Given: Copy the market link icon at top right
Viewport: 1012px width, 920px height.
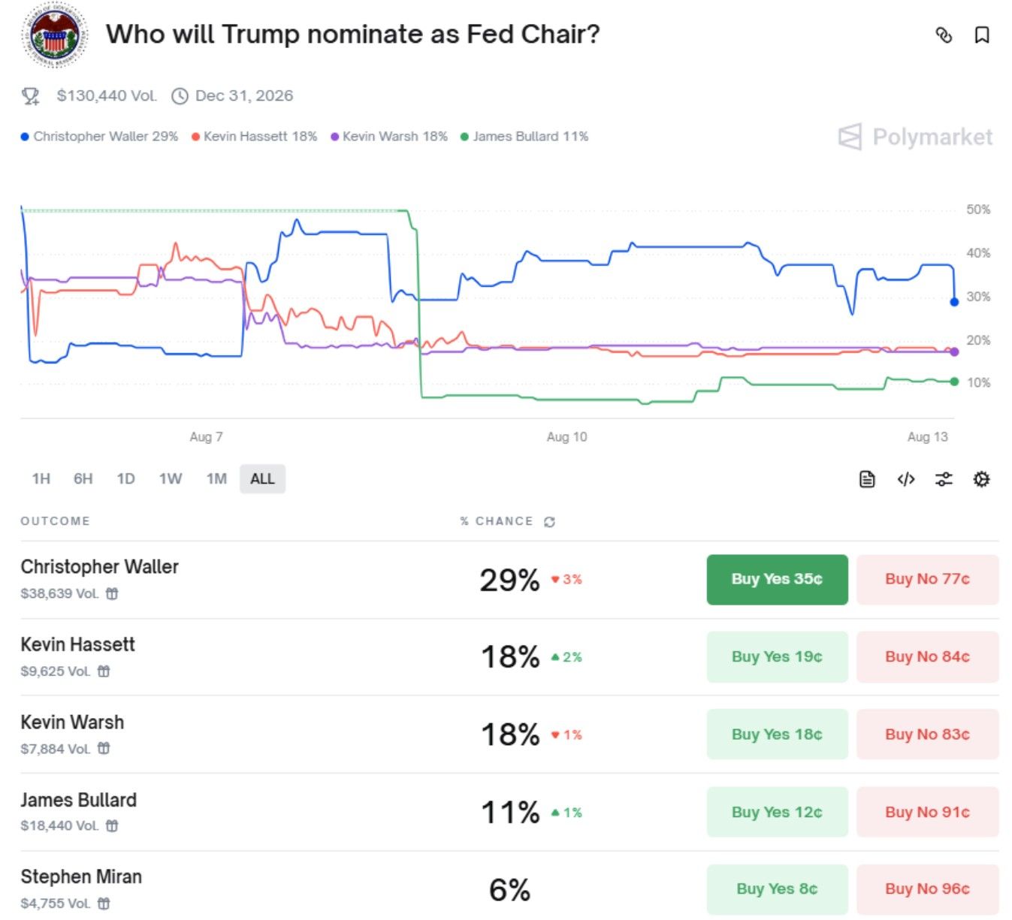Looking at the screenshot, I should tap(944, 35).
